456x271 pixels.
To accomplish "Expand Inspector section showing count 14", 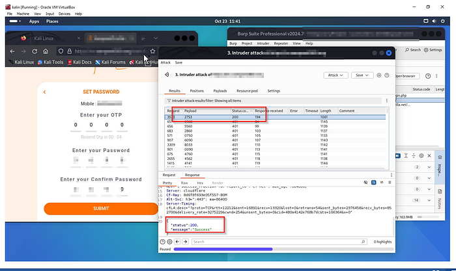I will (x=429, y=200).
